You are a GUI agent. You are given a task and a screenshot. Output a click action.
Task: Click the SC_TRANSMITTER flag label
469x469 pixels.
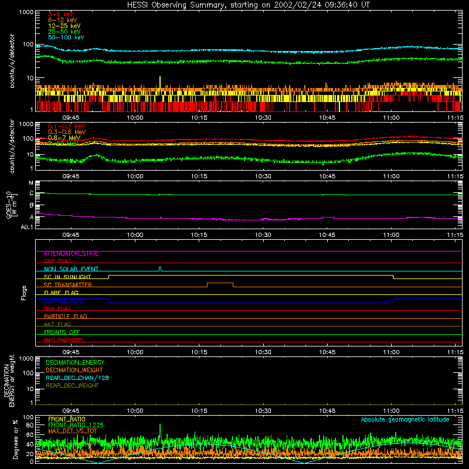[x=67, y=285]
